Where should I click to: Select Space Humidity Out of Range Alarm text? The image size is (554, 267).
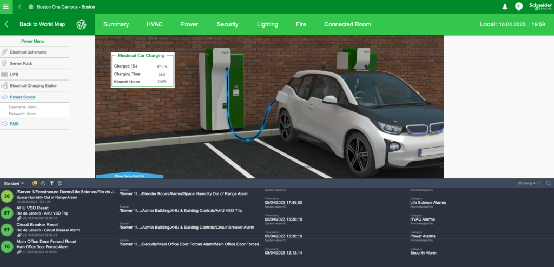(47, 197)
